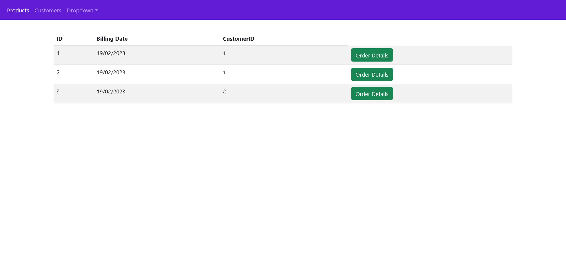Click the Billing Date column header
This screenshot has width=566, height=274.
coord(112,39)
